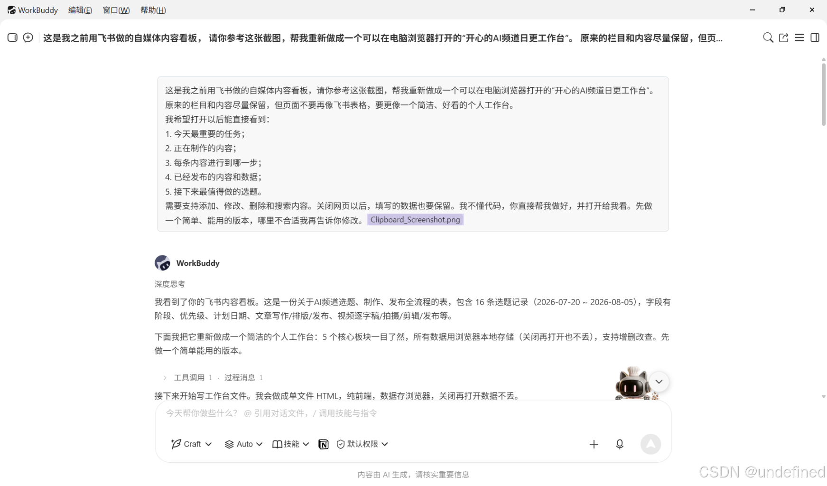Click the scrollbar up arrow

pos(823,59)
